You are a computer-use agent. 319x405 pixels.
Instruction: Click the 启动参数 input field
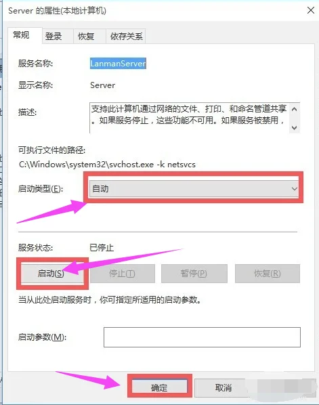pos(202,337)
